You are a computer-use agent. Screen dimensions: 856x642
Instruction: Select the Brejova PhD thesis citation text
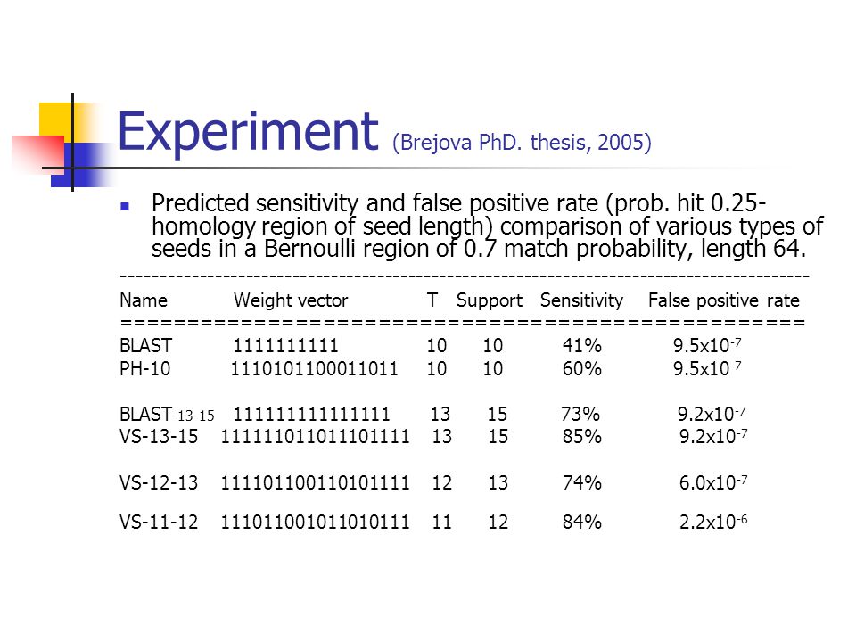[x=522, y=143]
